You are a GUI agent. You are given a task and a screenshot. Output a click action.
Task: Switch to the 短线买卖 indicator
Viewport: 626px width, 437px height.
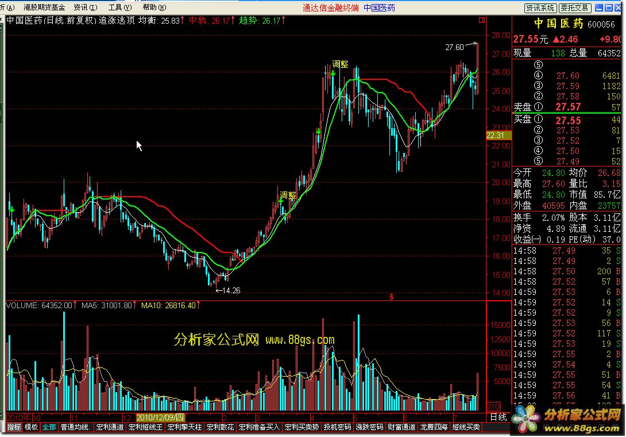point(466,427)
